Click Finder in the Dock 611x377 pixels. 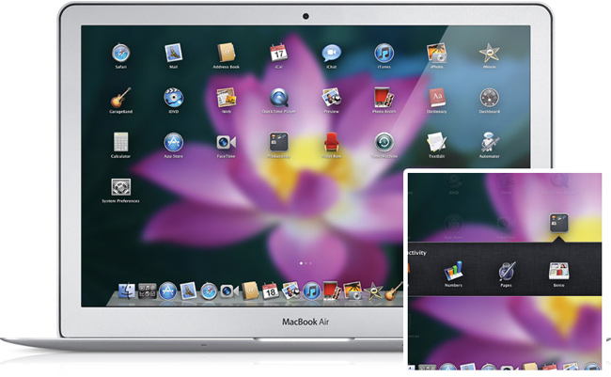[x=124, y=291]
